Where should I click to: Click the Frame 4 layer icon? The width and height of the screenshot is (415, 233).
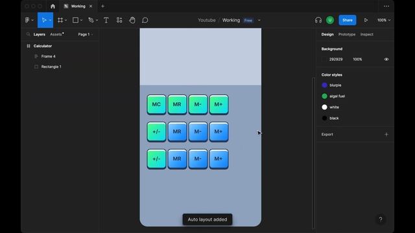36,56
